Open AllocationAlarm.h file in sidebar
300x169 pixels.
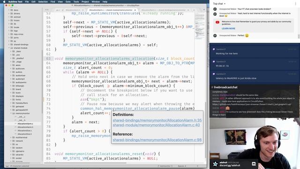(x=25, y=127)
